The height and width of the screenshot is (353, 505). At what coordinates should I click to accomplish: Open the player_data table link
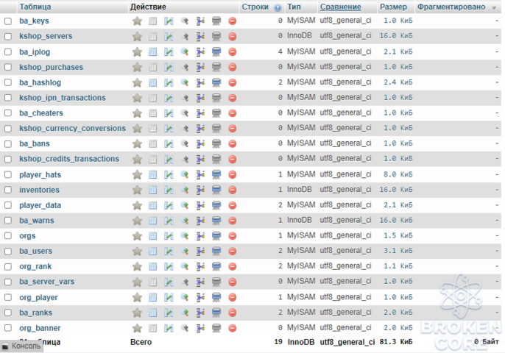coord(40,205)
